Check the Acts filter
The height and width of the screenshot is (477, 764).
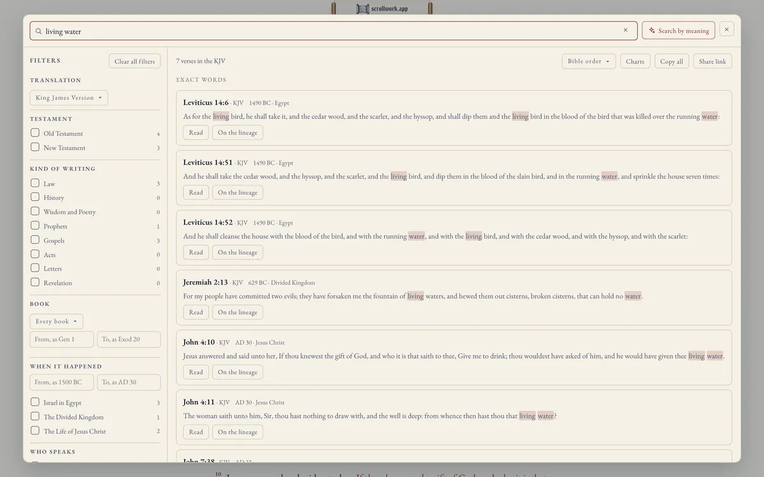tap(35, 254)
